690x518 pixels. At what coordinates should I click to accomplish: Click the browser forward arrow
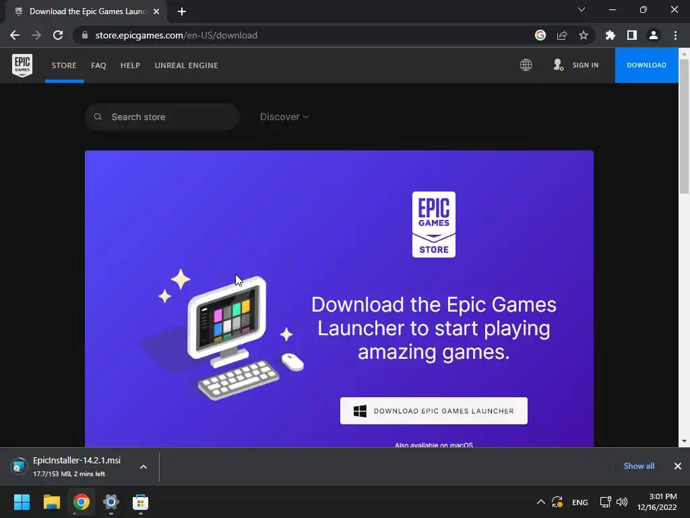point(36,35)
